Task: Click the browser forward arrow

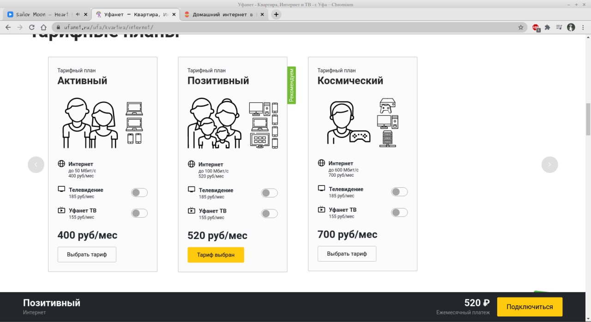Action: [x=20, y=27]
